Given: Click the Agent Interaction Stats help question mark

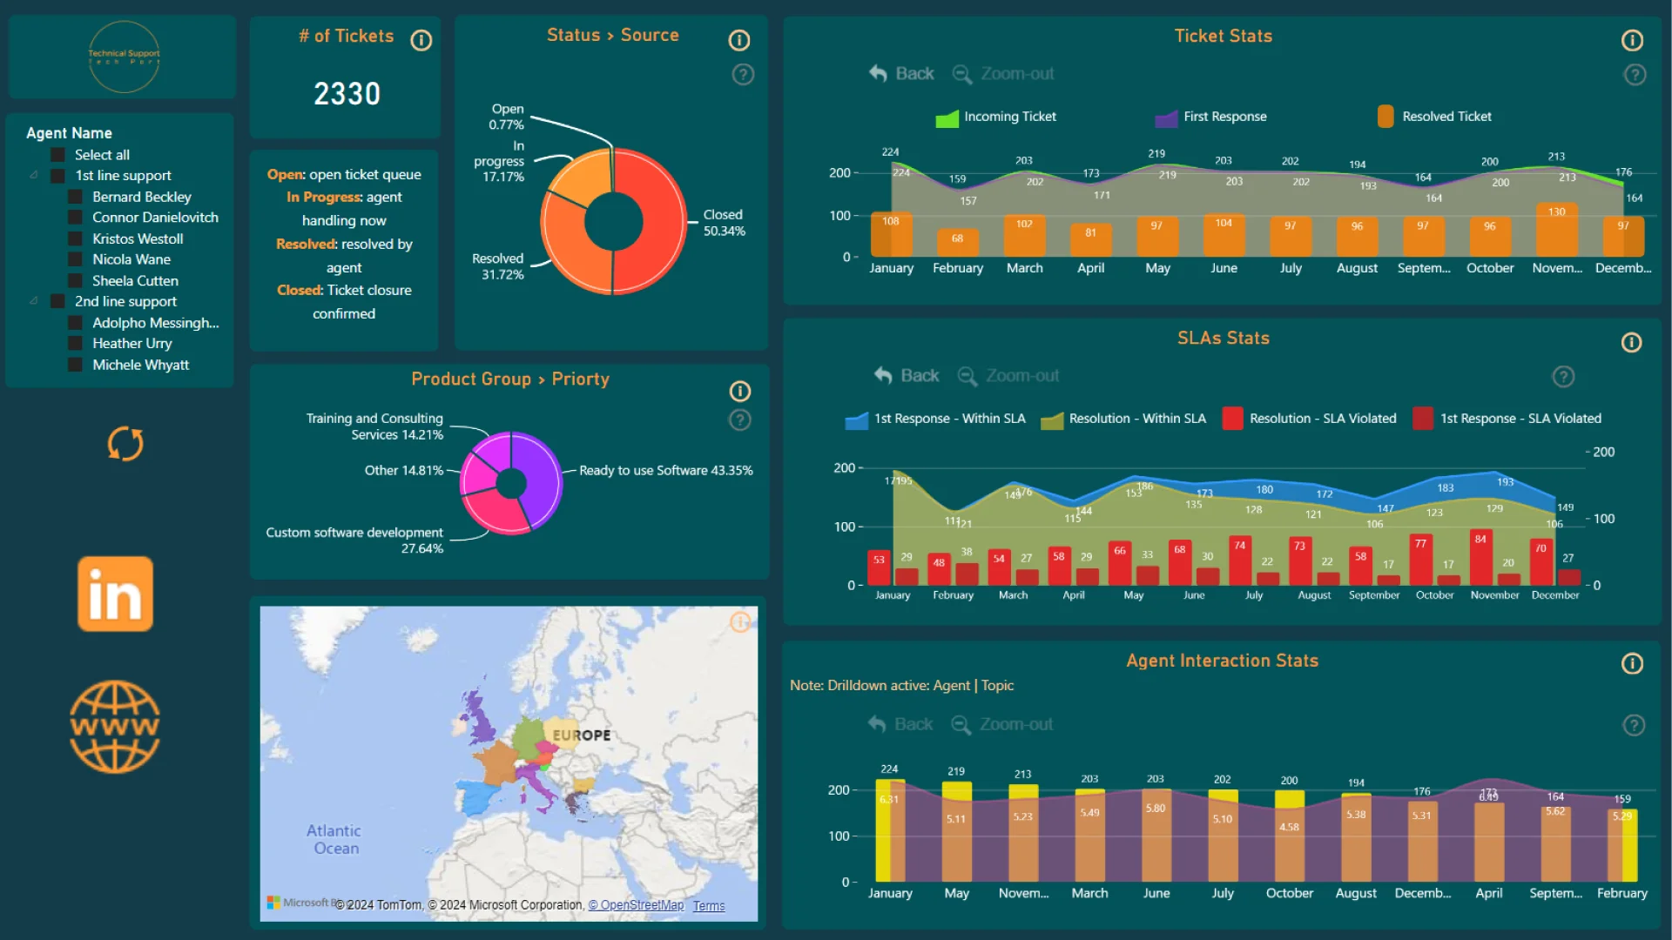Looking at the screenshot, I should (1635, 725).
